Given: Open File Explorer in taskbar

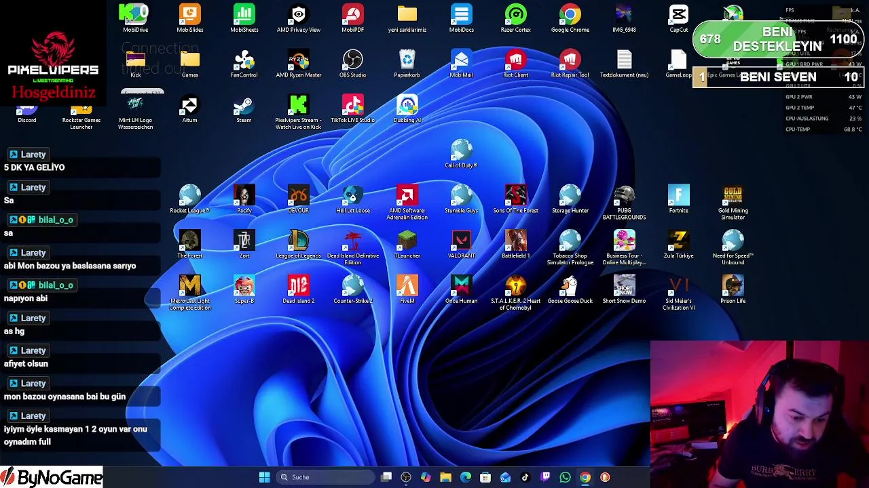Looking at the screenshot, I should point(445,477).
